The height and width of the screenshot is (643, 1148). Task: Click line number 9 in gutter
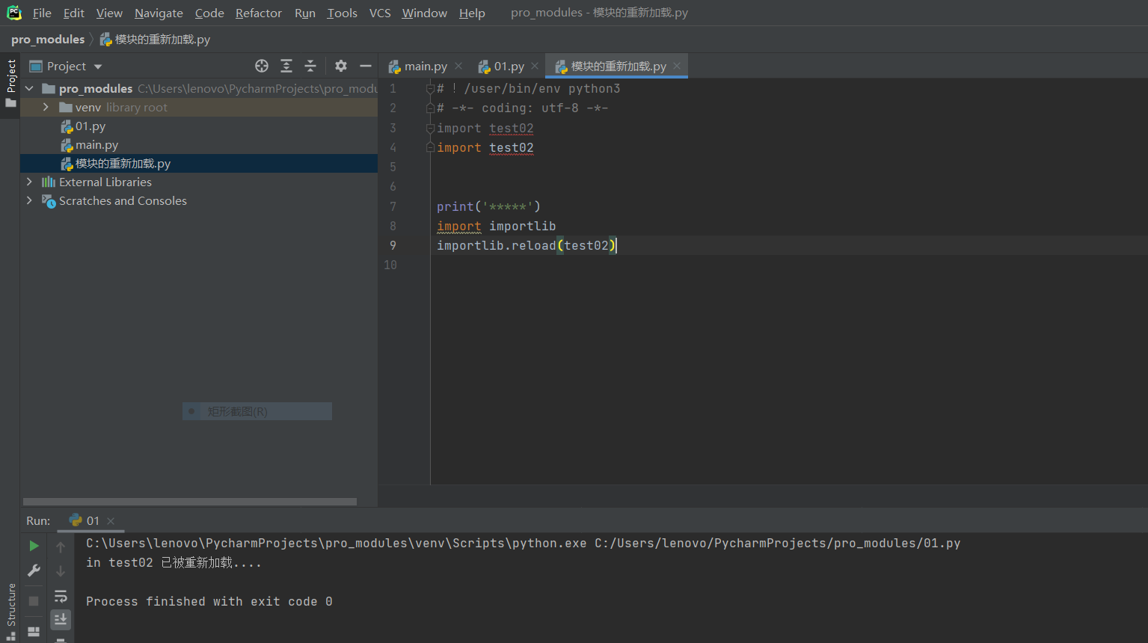tap(392, 245)
